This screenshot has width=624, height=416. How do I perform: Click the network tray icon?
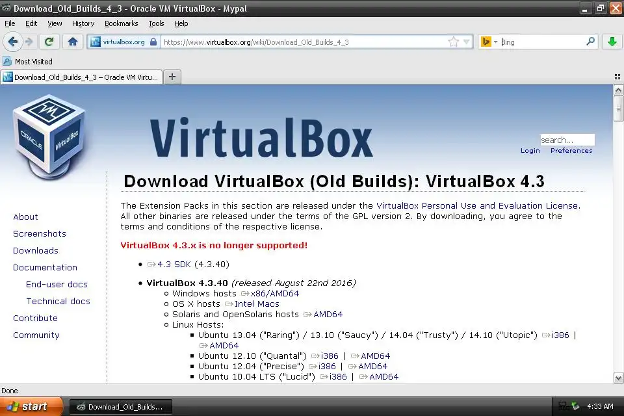(564, 406)
